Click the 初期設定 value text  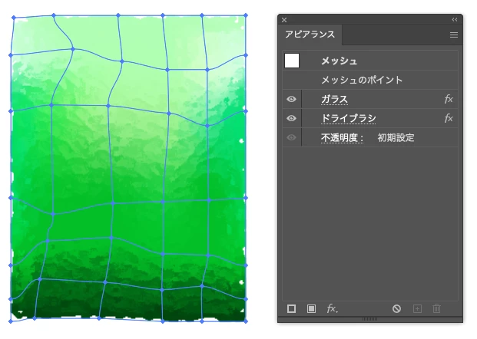(396, 137)
